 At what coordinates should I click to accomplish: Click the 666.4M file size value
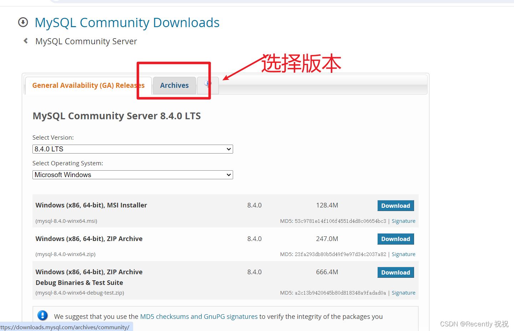(327, 272)
